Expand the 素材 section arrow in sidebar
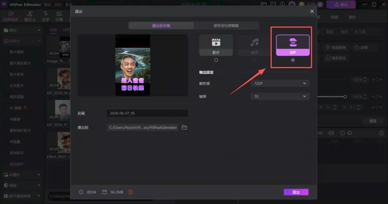This screenshot has width=388, height=204. coord(39,30)
